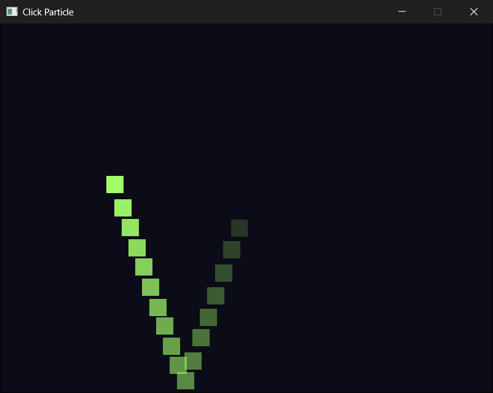This screenshot has height=393, width=493.
Task: Click the Click Particle app icon in the title bar
Action: click(12, 12)
